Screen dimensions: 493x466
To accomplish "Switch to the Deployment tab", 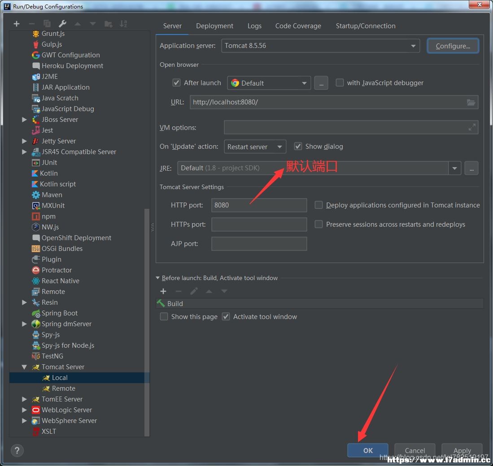I will [215, 26].
